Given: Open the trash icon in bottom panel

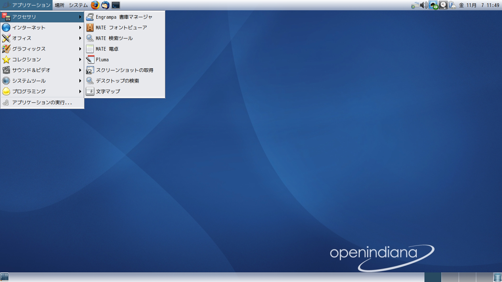Looking at the screenshot, I should (498, 277).
